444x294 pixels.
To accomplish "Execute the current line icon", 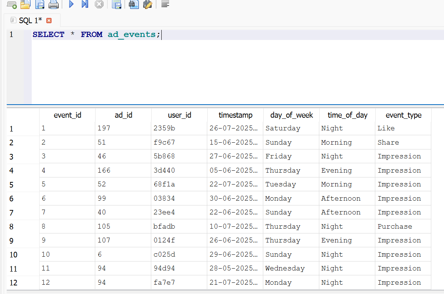I will tap(85, 4).
